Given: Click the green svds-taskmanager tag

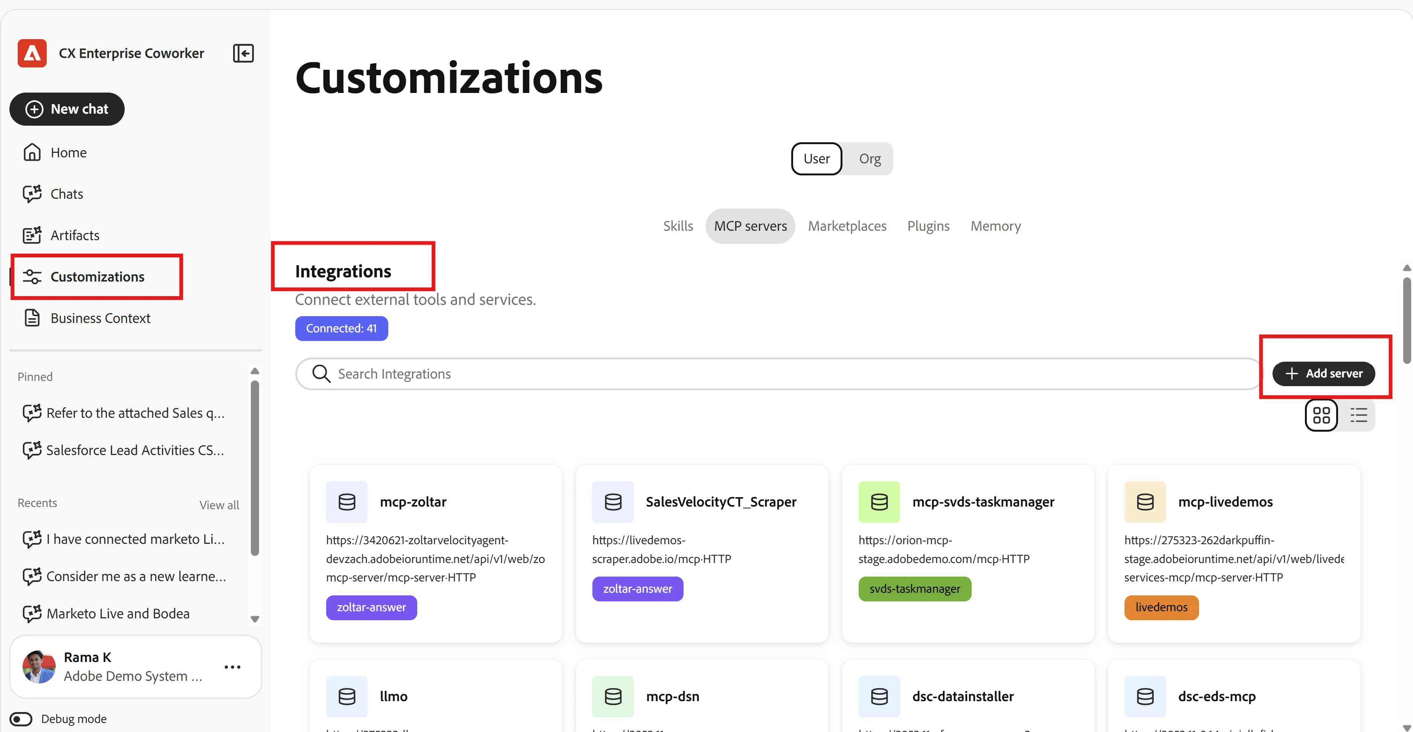Looking at the screenshot, I should point(914,589).
